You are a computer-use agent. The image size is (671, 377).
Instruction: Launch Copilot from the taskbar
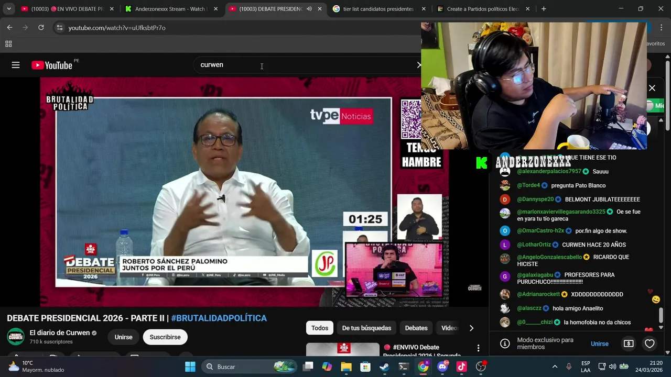click(327, 367)
